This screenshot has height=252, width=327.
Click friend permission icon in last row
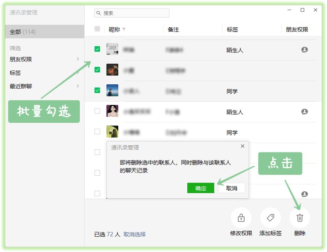(x=305, y=194)
